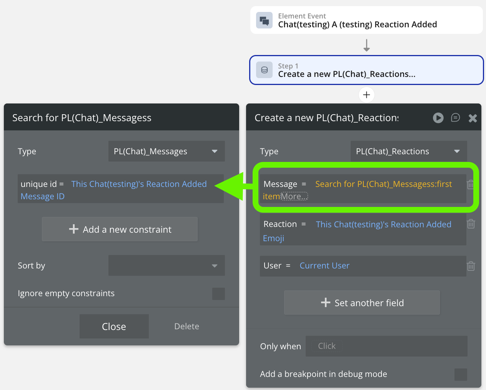486x390 pixels.
Task: Delete the Message field with its trash icon
Action: (470, 185)
